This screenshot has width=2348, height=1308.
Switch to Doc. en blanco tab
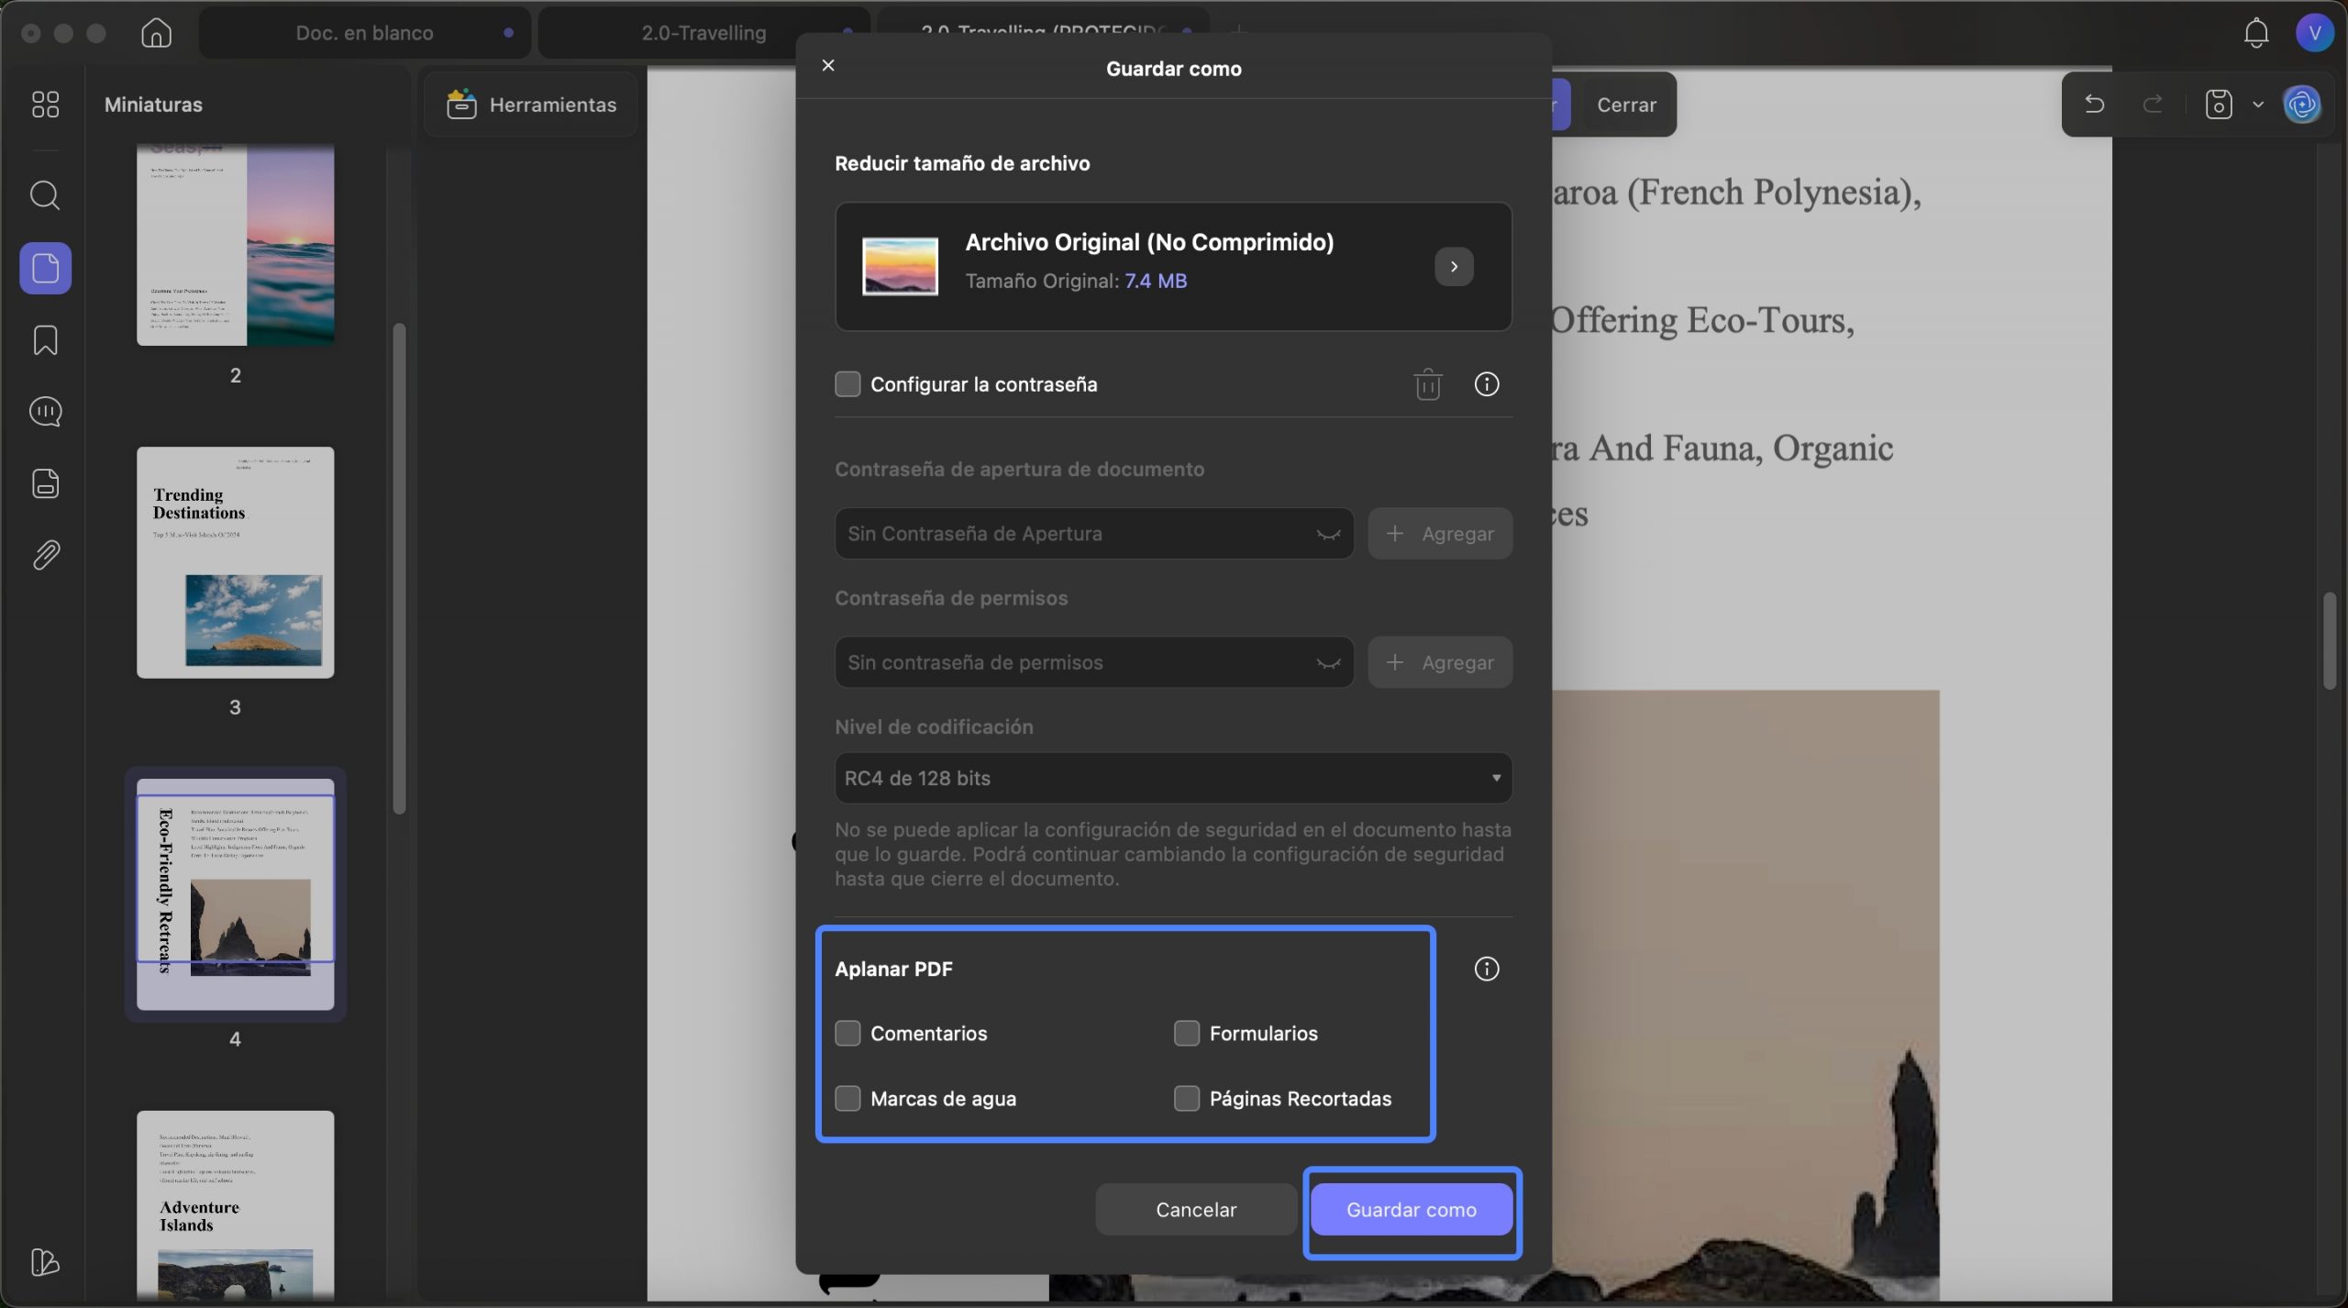point(364,33)
